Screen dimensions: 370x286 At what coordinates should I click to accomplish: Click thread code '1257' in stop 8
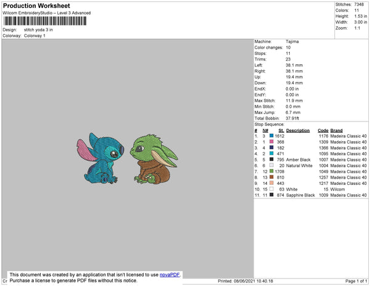[x=323, y=178]
